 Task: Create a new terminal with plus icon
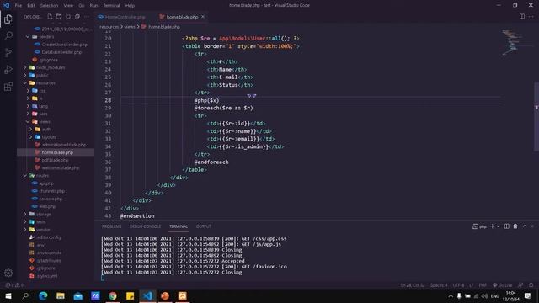[x=492, y=226]
